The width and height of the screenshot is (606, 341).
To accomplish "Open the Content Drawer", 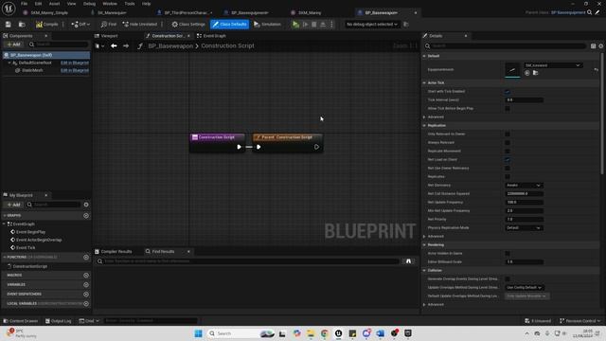I will pos(21,321).
